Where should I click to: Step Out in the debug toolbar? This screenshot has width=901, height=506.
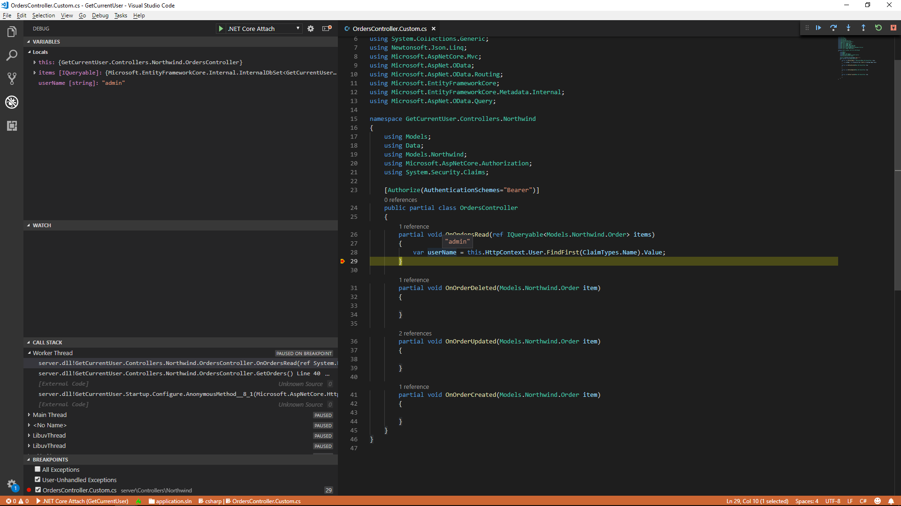click(863, 28)
